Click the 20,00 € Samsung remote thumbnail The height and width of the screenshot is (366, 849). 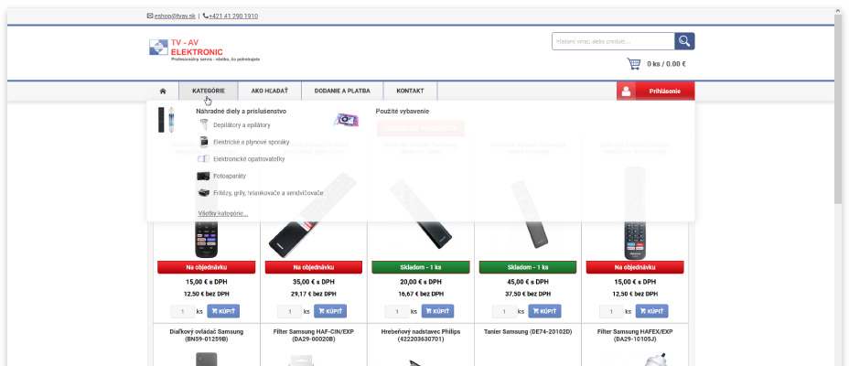tap(421, 214)
